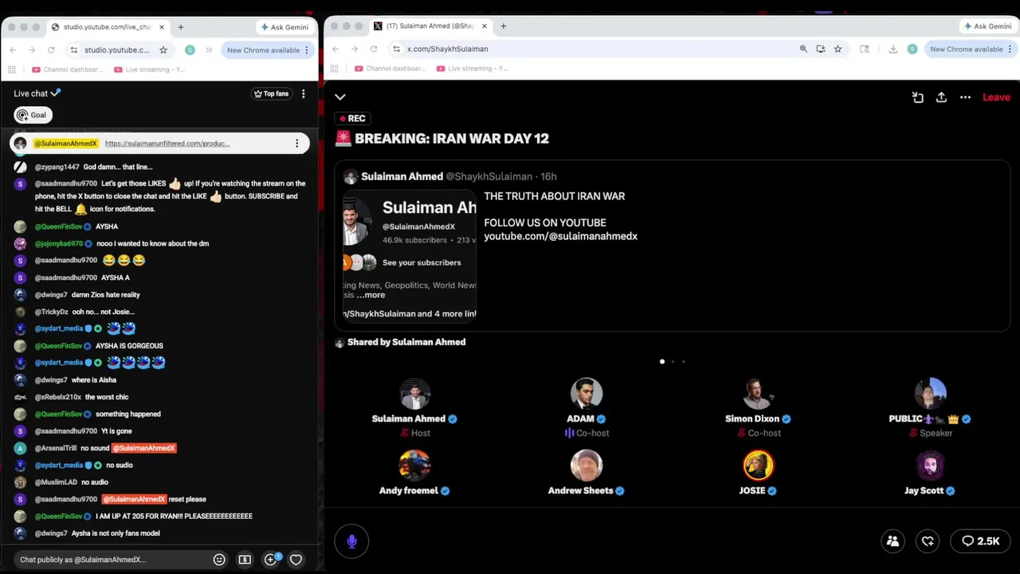
Task: Open ADAM co-host avatar
Action: pos(586,394)
